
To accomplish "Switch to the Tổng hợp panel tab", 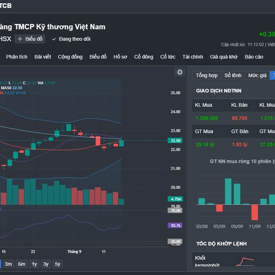I will pos(207,75).
